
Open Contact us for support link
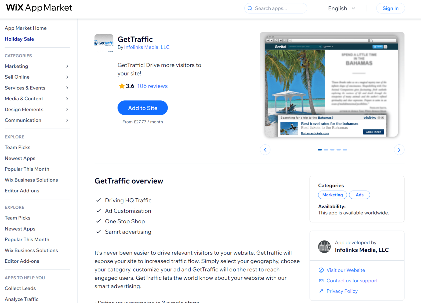[x=352, y=281]
